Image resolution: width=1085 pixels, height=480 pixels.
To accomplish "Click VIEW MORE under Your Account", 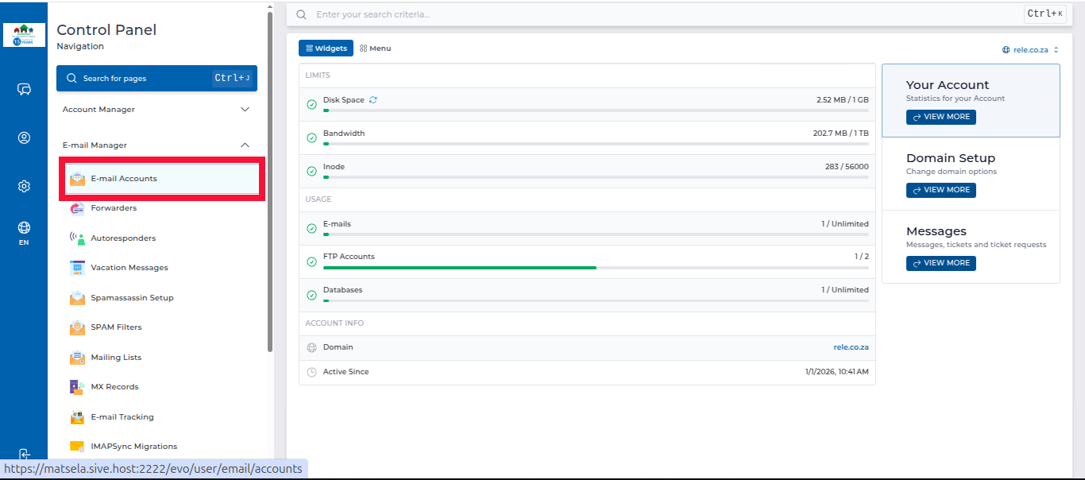I will [941, 117].
